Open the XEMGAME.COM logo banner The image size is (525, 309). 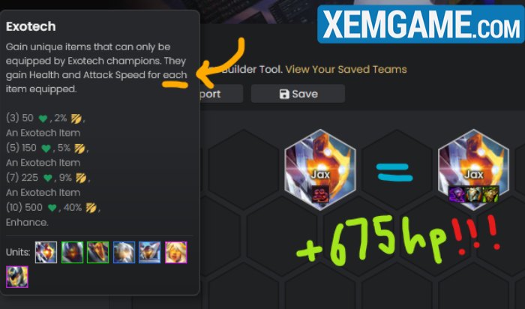click(x=421, y=24)
